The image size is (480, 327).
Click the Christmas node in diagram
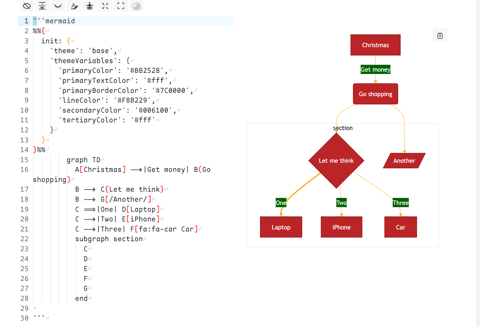[x=375, y=45]
